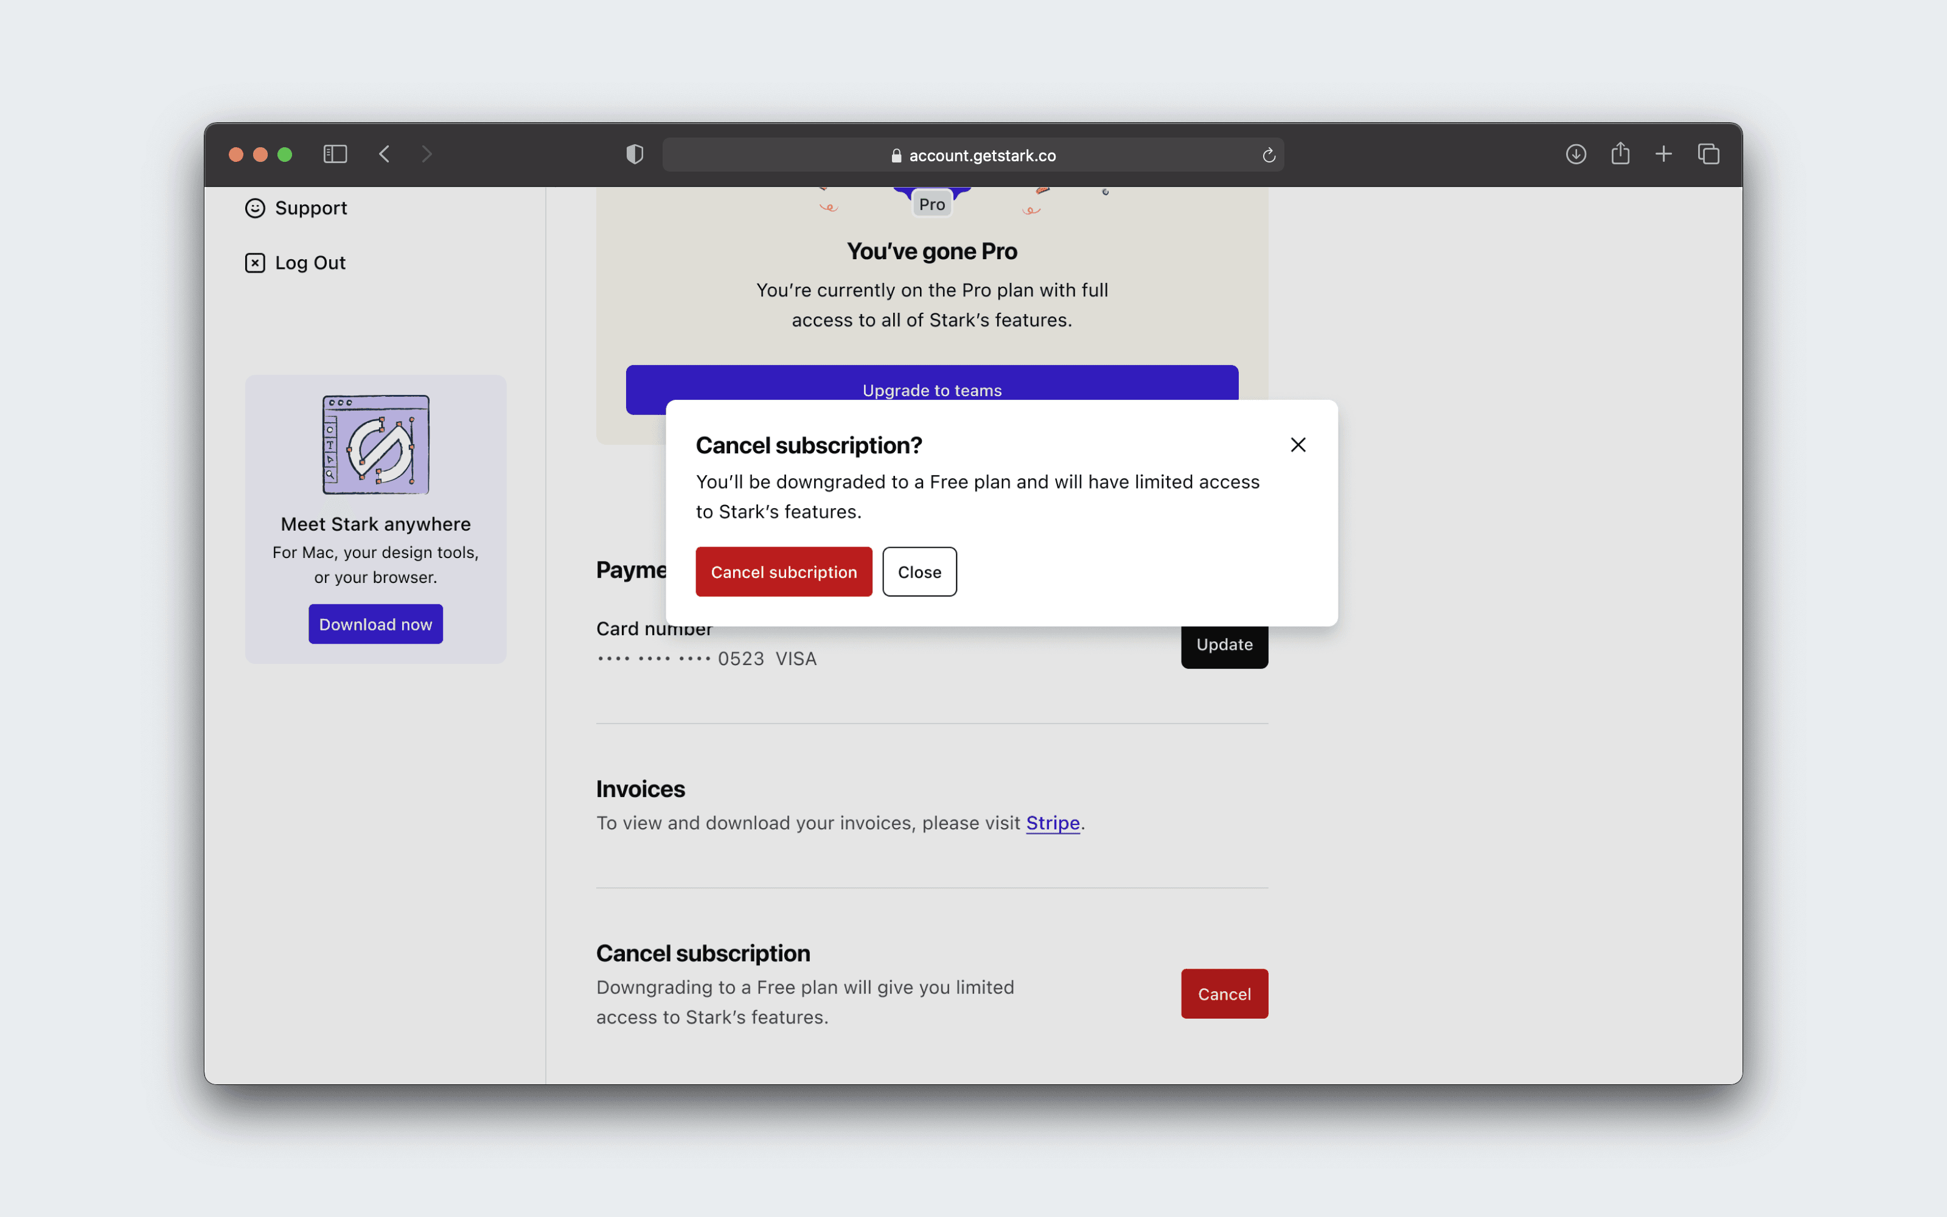Open Stripe link for invoices
This screenshot has width=1947, height=1217.
(x=1053, y=823)
